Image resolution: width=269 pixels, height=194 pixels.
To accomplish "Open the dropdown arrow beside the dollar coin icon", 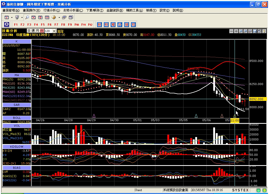I will [59, 17].
